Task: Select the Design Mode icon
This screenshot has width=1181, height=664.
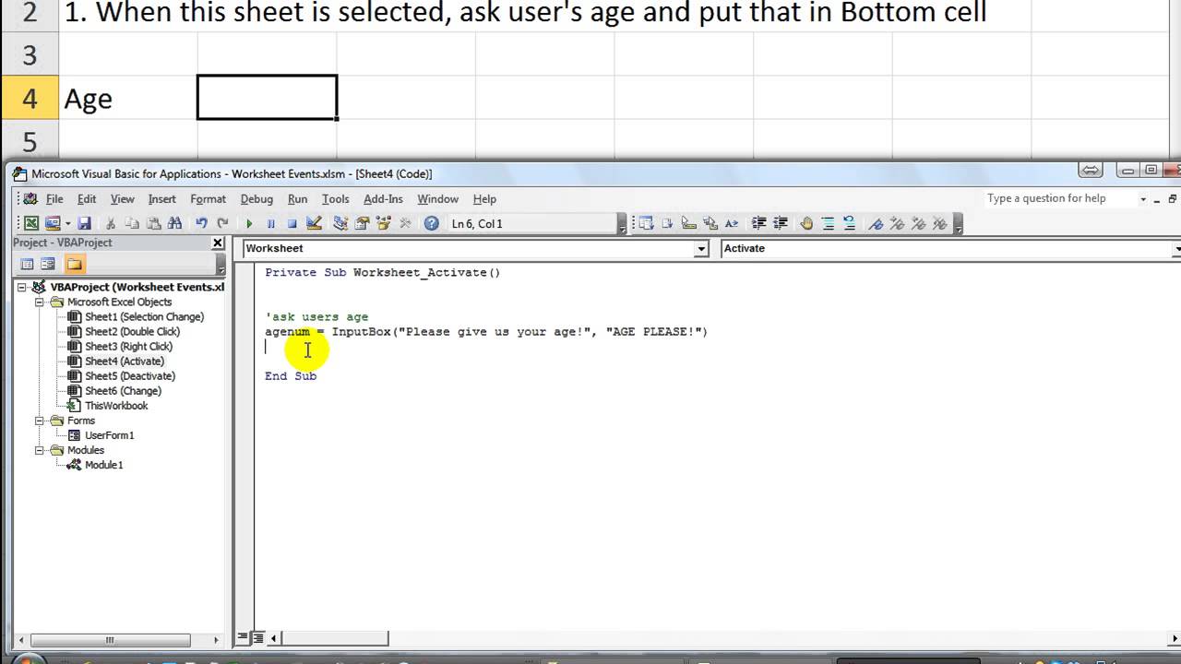Action: coord(315,223)
